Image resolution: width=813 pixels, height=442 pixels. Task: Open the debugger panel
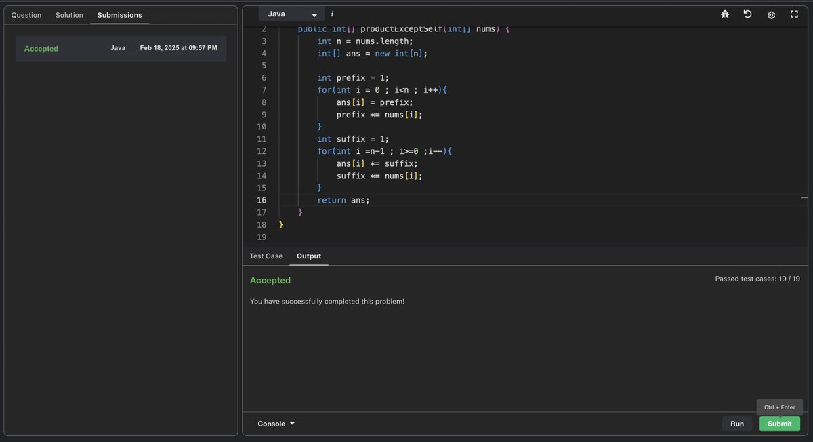click(x=724, y=14)
